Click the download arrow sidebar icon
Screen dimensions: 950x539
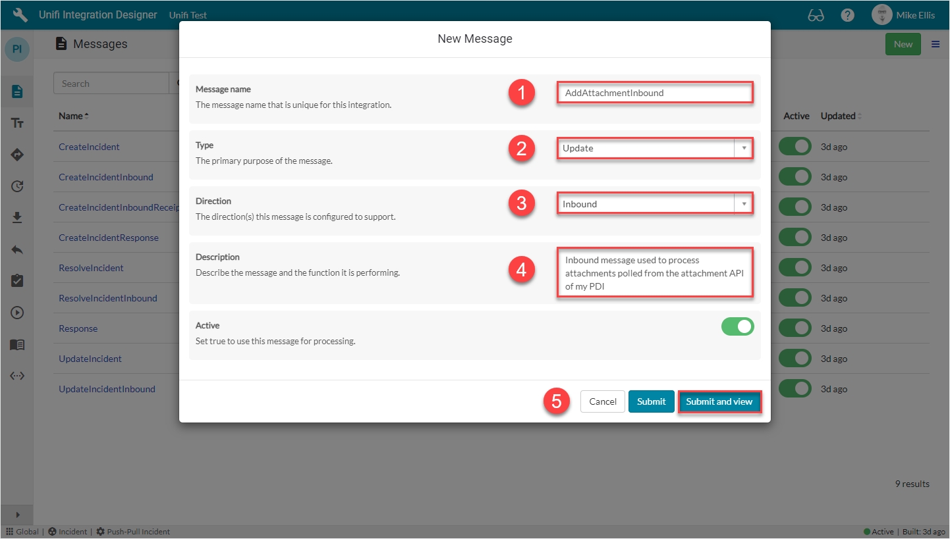pos(17,218)
